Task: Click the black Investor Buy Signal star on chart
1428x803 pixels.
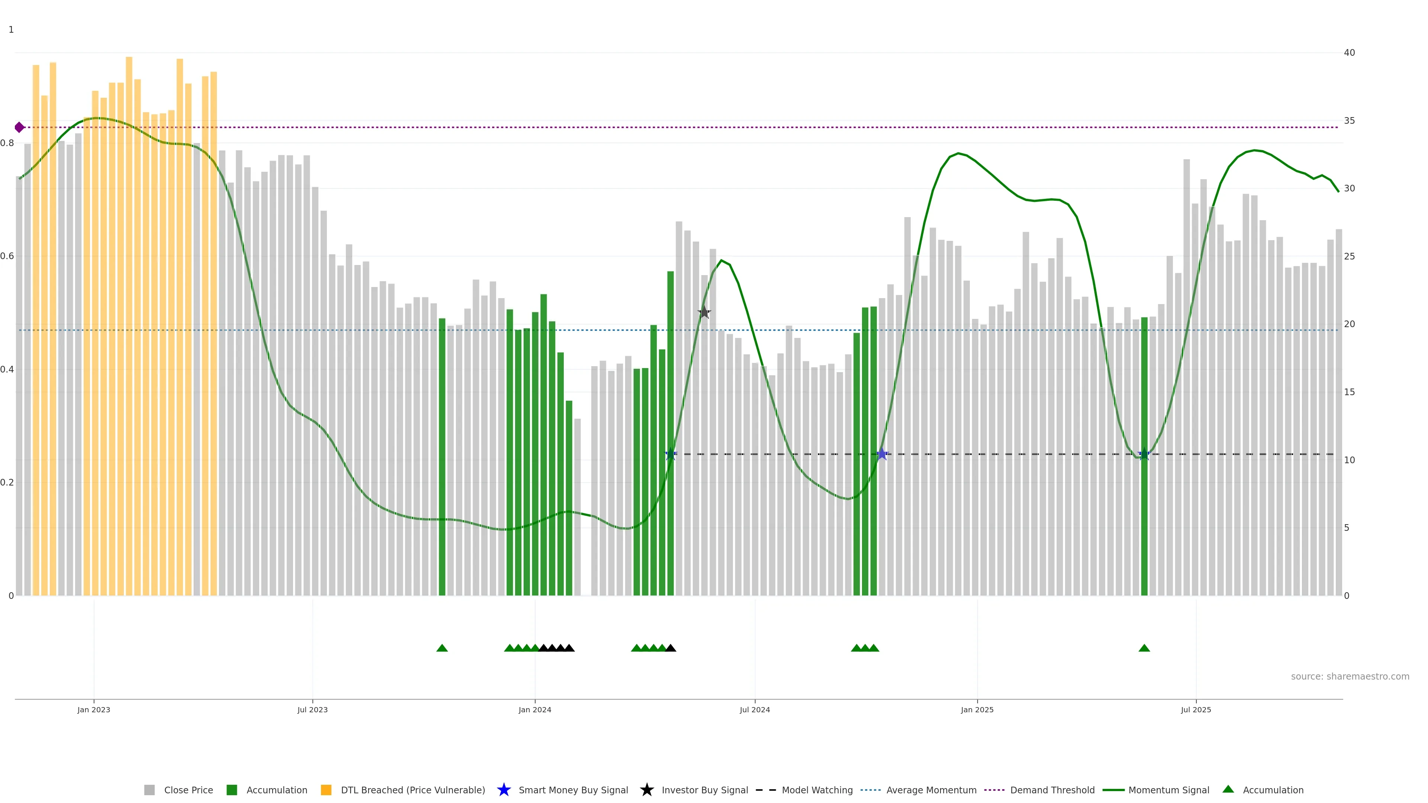Action: click(x=704, y=313)
